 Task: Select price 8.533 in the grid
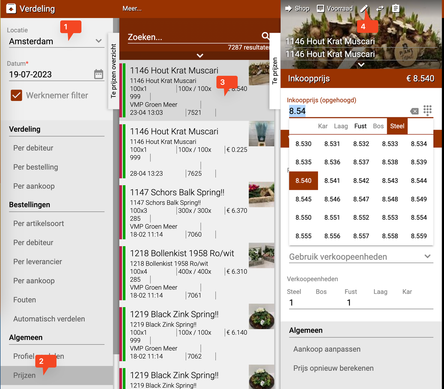tap(390, 144)
